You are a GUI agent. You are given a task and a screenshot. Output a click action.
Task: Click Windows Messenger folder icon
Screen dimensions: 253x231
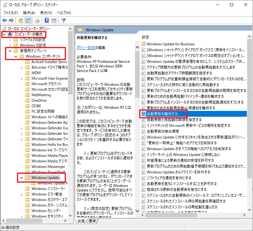coord(27,166)
